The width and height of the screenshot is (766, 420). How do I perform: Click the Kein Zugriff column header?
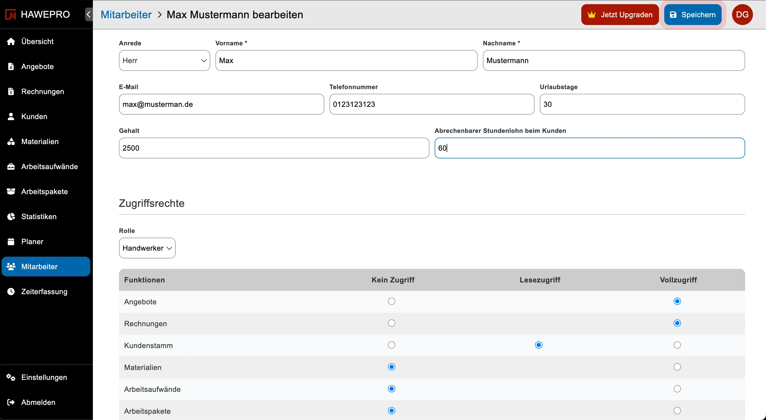[x=393, y=280]
